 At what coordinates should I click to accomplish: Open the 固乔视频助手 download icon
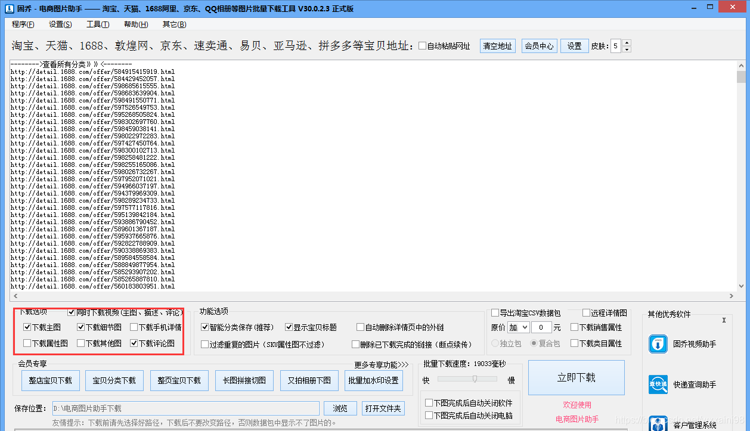[658, 344]
